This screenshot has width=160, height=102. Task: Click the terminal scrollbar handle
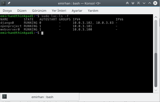(x=156, y=70)
